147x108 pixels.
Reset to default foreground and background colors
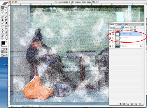pos(2,46)
